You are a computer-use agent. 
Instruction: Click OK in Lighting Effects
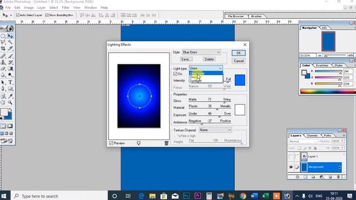tap(239, 53)
